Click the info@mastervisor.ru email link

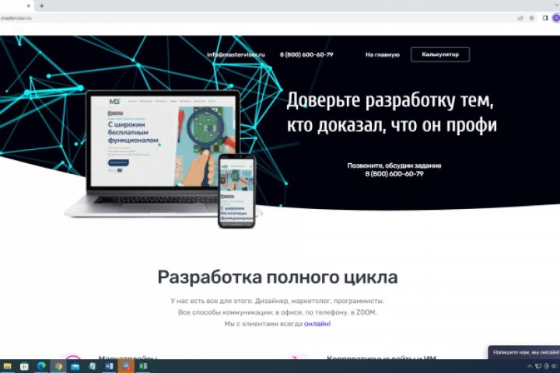[x=236, y=54]
